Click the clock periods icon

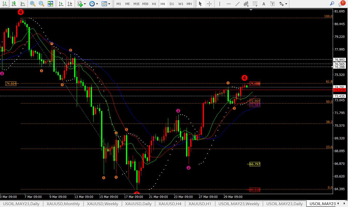click(92, 4)
